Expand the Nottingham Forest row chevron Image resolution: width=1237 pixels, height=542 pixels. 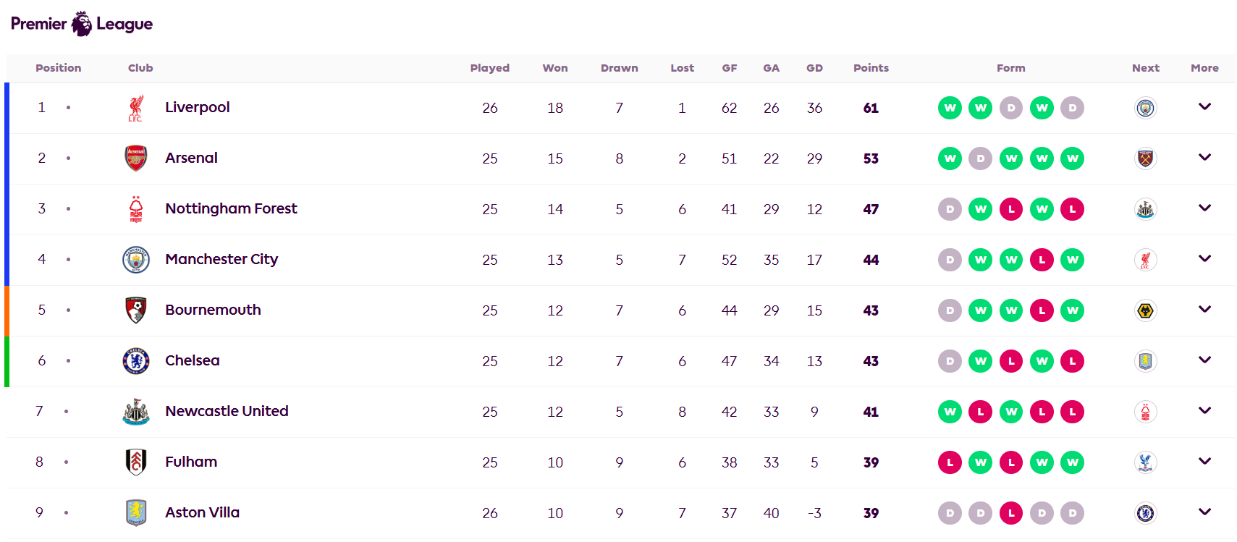[x=1204, y=208]
